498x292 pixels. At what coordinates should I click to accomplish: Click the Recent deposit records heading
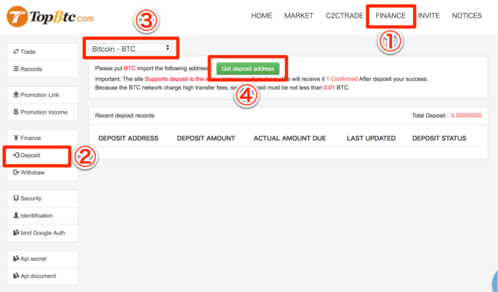124,115
